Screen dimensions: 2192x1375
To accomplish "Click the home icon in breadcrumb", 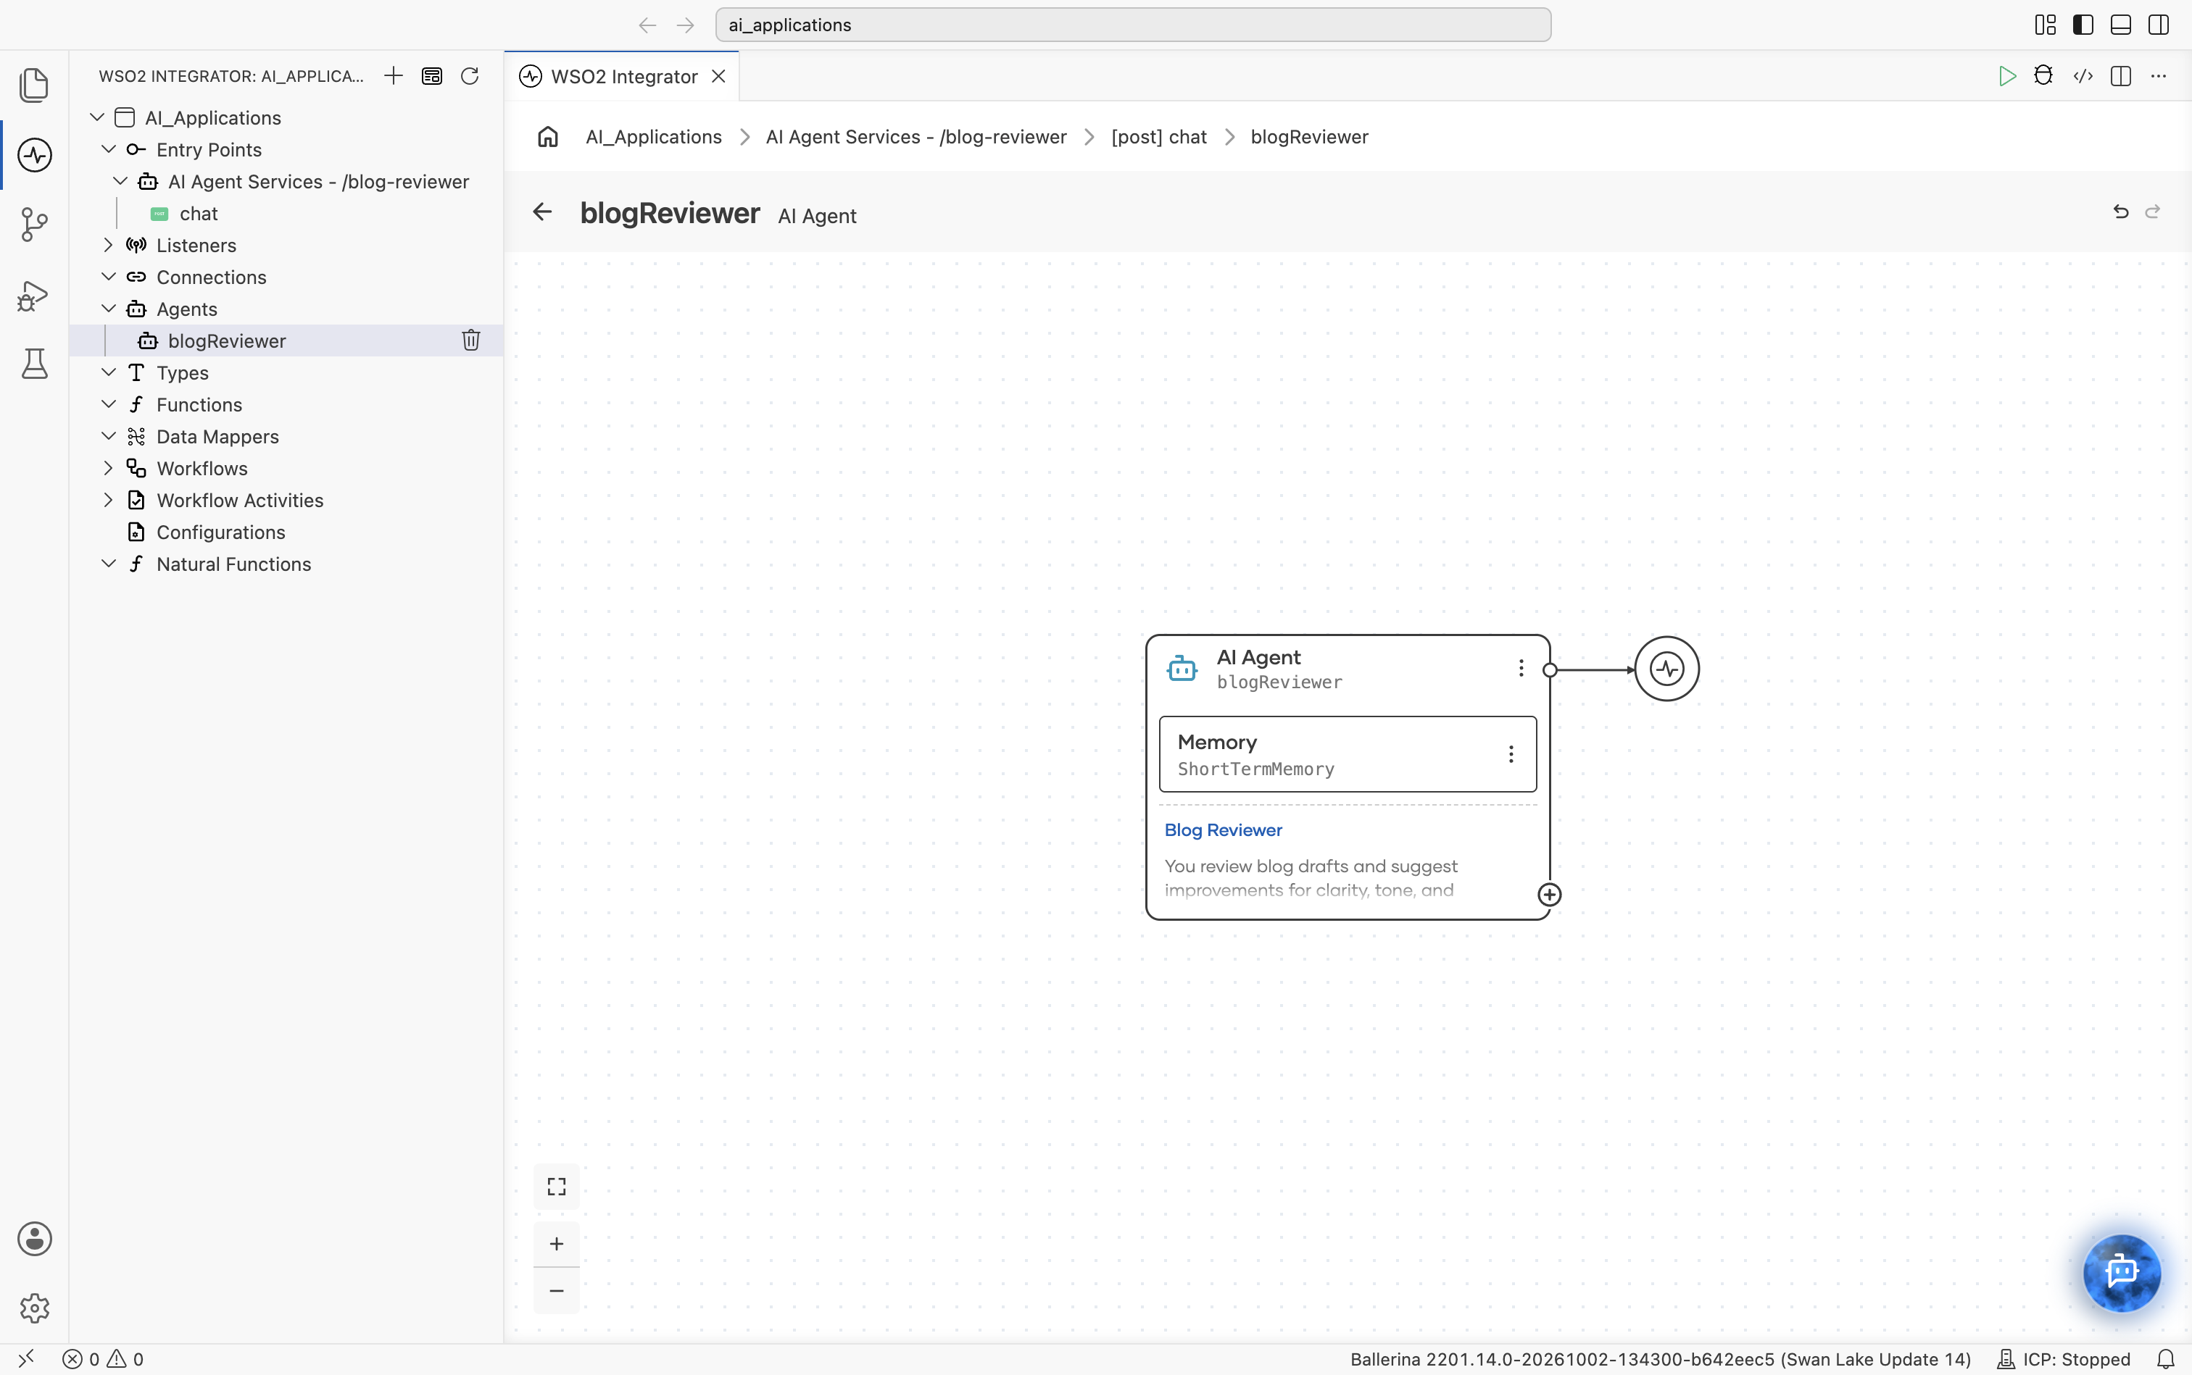I will tap(548, 136).
